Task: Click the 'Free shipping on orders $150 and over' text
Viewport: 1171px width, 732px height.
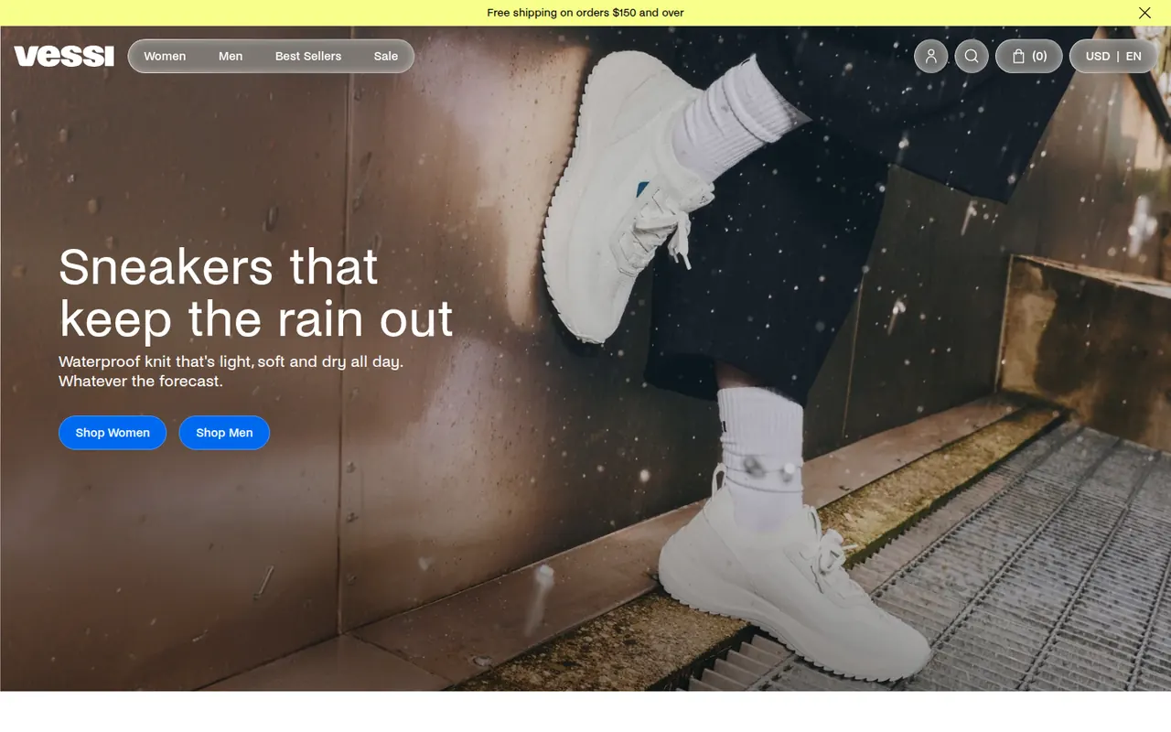Action: click(x=585, y=13)
